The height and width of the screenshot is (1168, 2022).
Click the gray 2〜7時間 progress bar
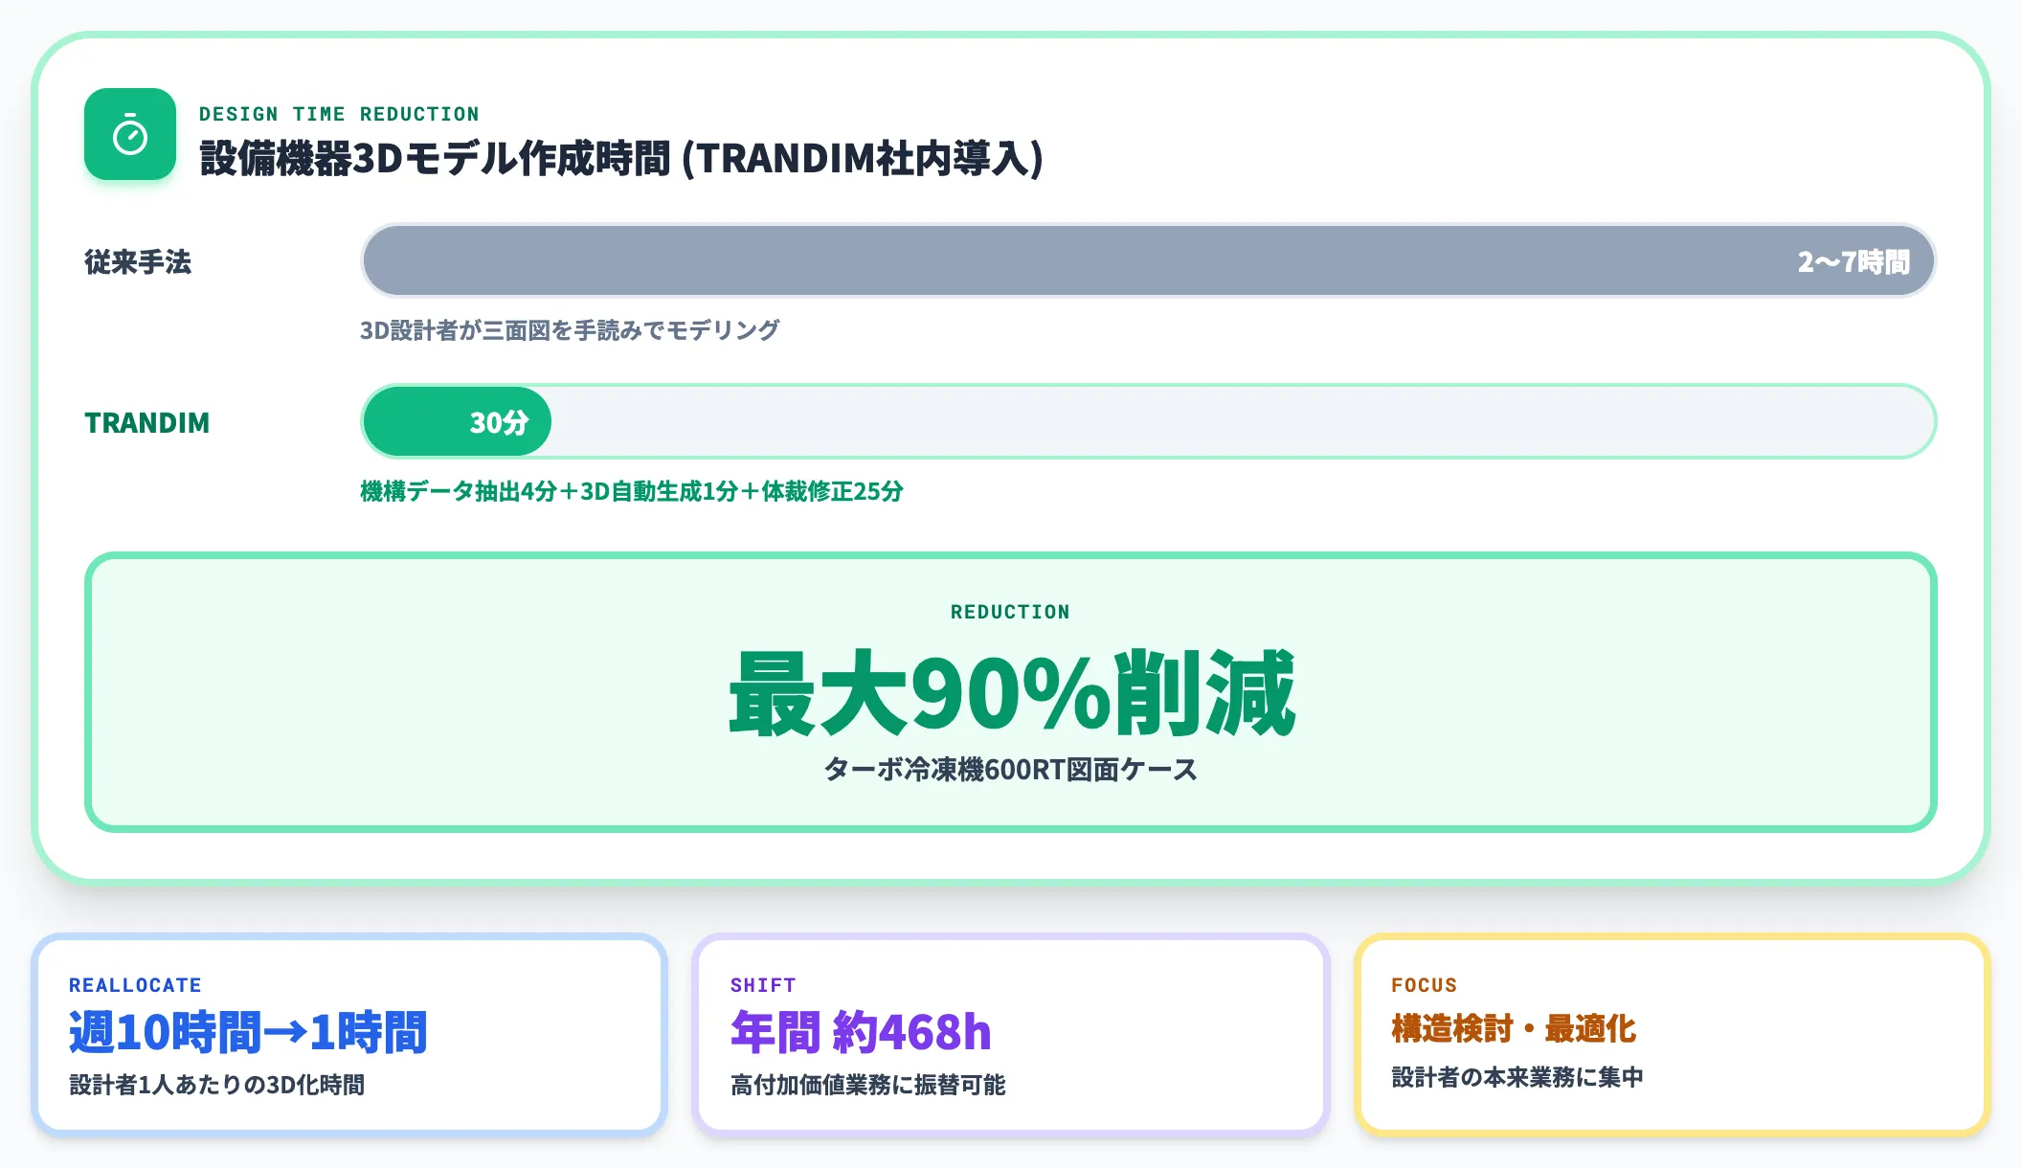tap(1148, 260)
